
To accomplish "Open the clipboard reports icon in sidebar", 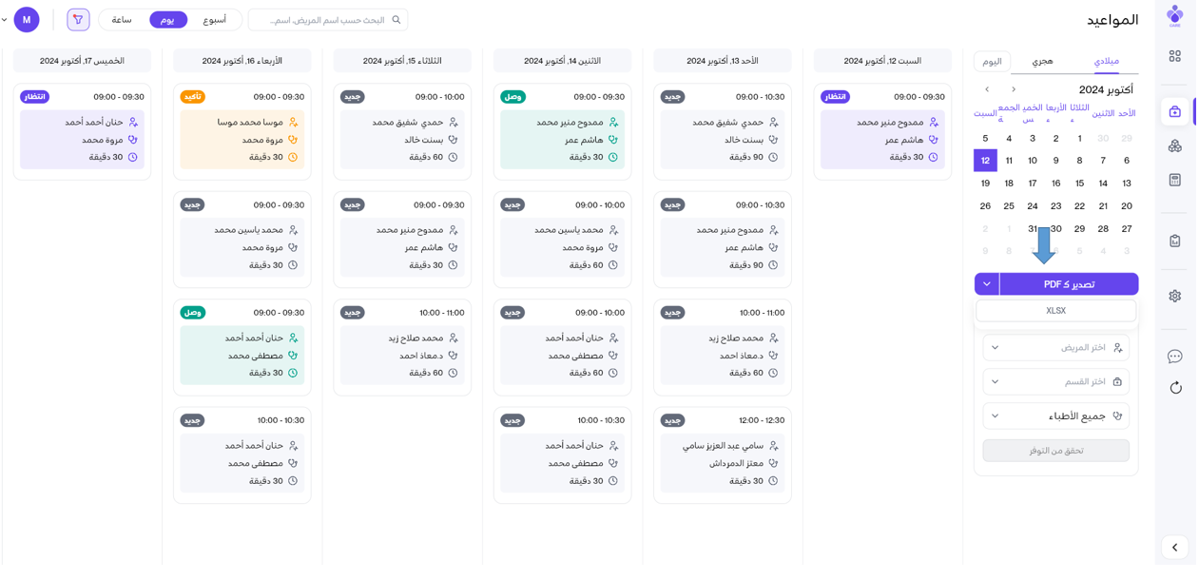I will tap(1175, 241).
